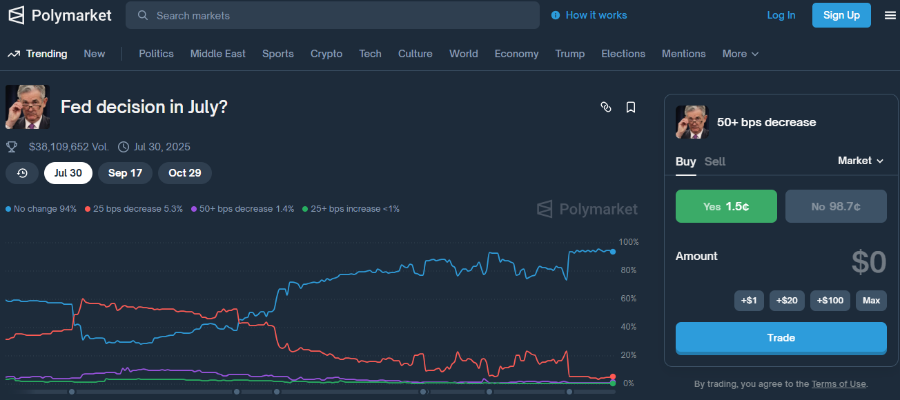Open the Middle East category
The height and width of the screenshot is (400, 900).
(x=218, y=54)
